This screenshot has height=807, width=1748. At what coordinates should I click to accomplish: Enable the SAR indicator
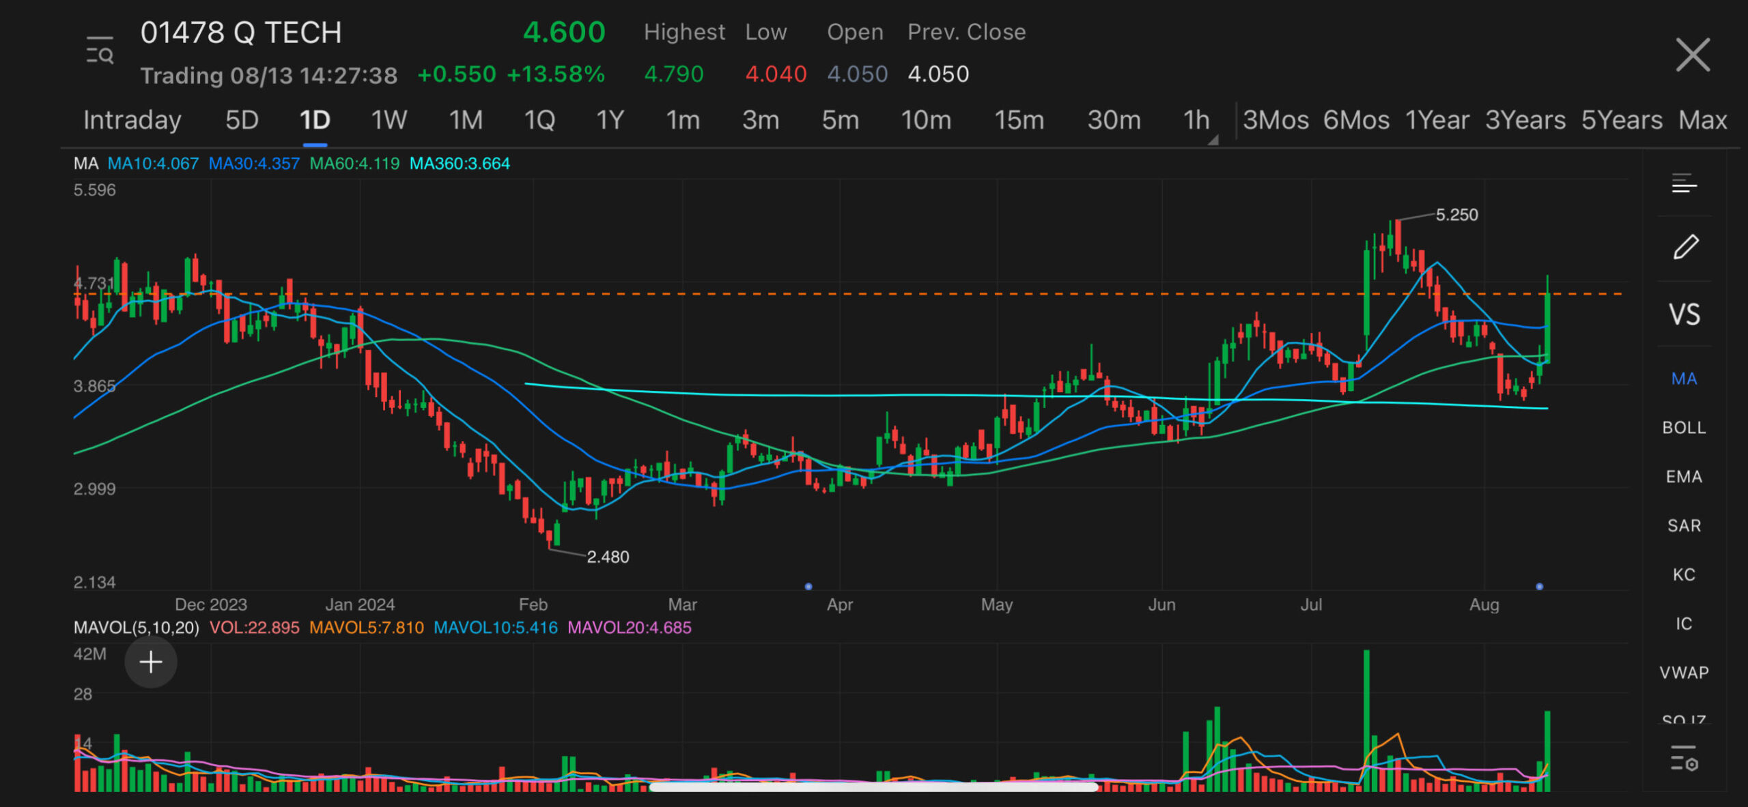pyautogui.click(x=1684, y=525)
